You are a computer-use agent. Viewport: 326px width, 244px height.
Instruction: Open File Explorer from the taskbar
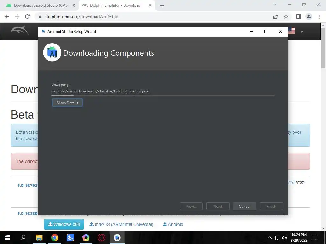39,238
